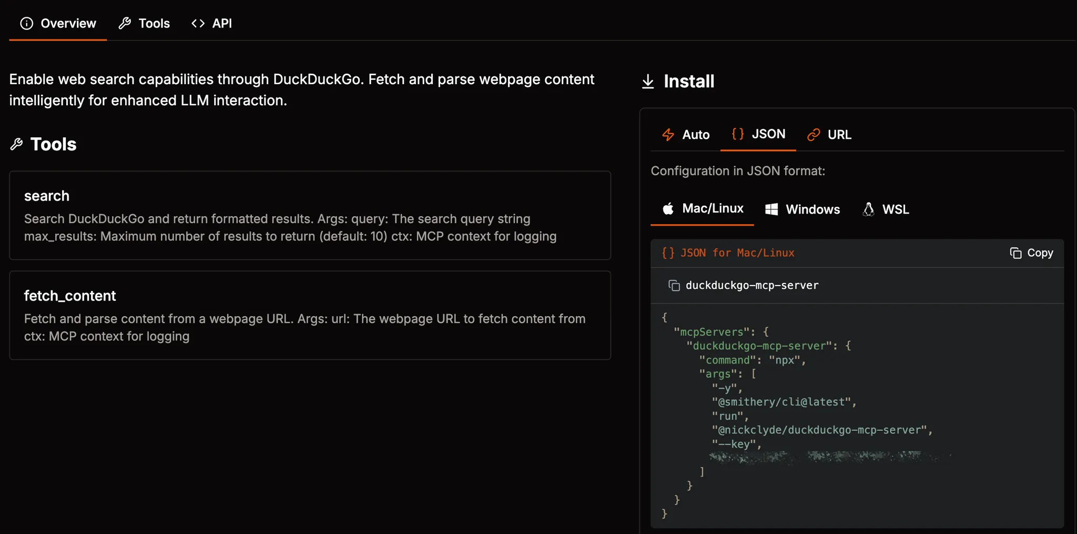The image size is (1077, 534).
Task: Click the wrench icon in Tools tab
Action: point(125,23)
